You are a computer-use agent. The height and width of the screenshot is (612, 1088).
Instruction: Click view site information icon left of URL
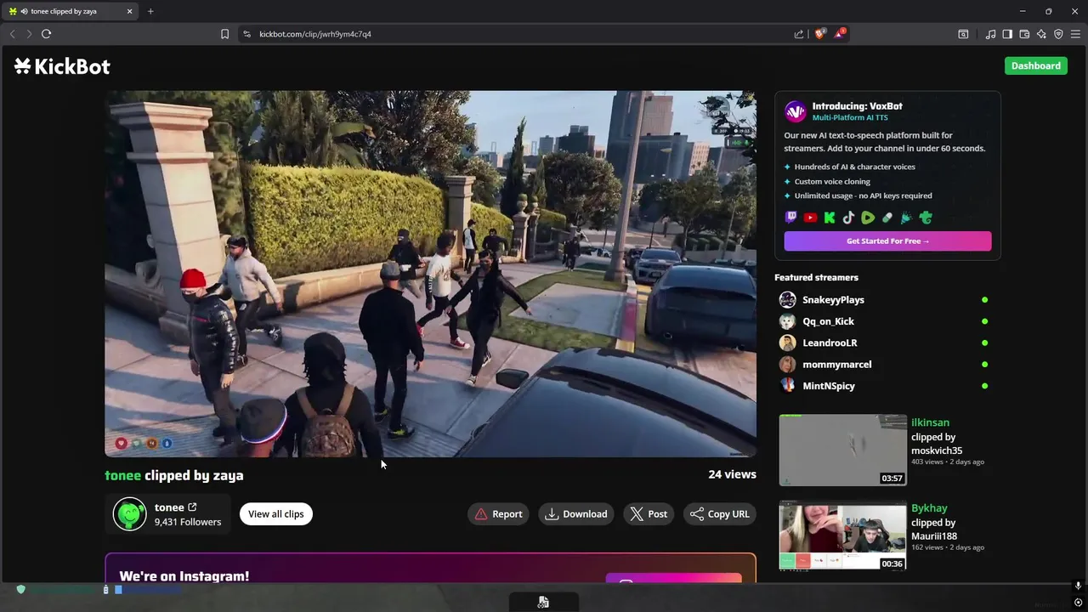pos(246,34)
